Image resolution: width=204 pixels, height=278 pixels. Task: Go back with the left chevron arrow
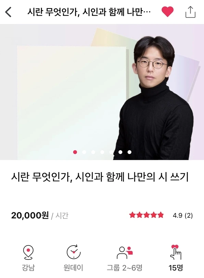[8, 12]
